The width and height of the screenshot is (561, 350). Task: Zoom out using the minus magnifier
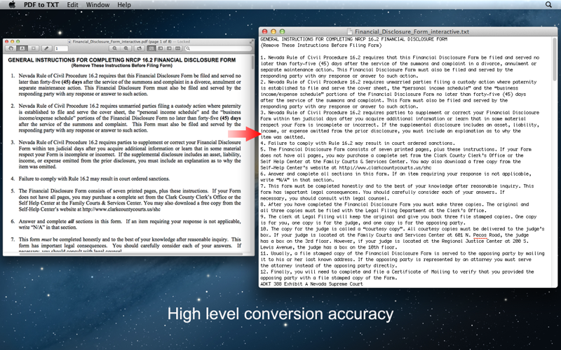pyautogui.click(x=114, y=48)
